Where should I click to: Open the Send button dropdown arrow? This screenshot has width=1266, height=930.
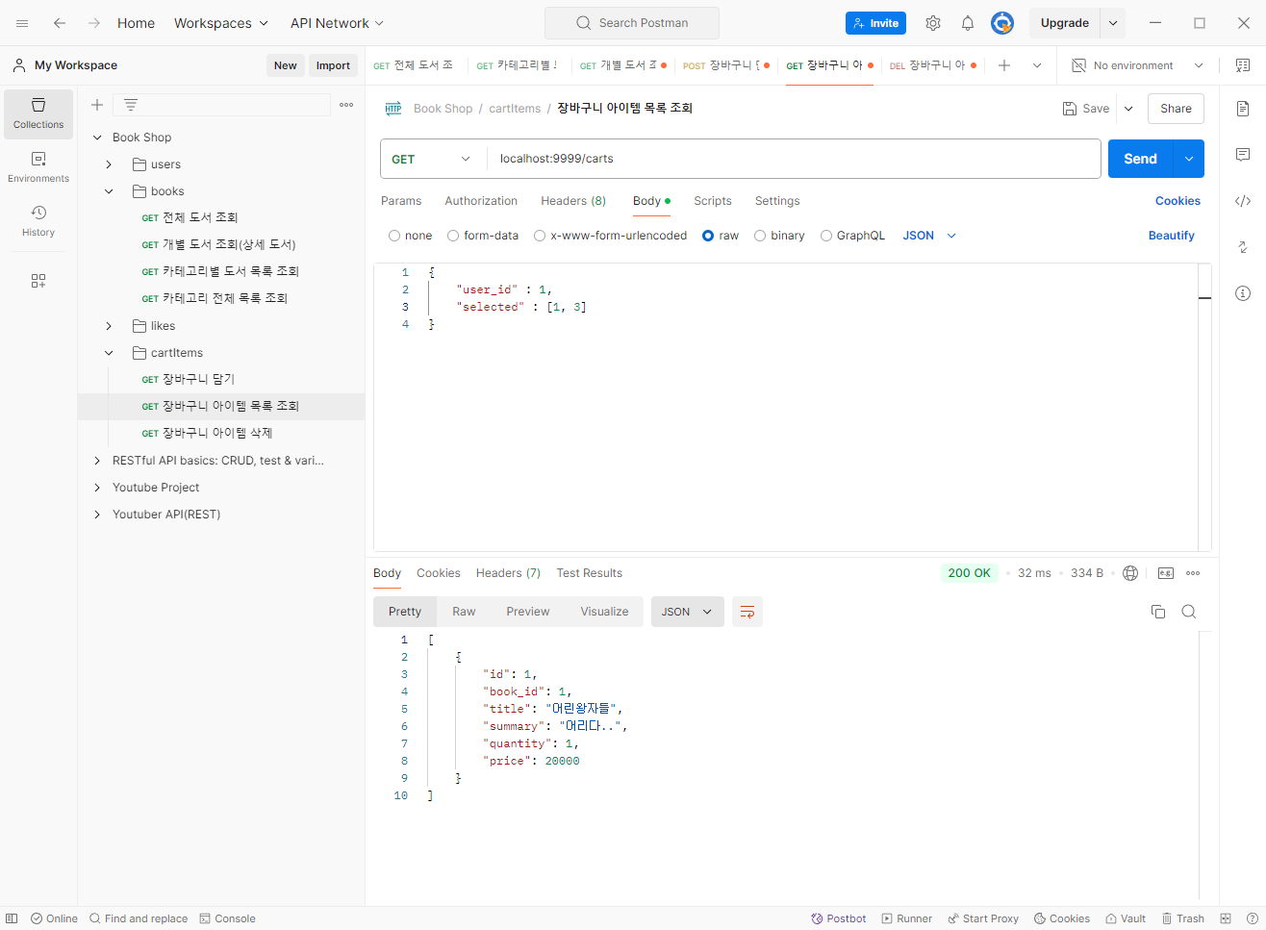[x=1189, y=159]
